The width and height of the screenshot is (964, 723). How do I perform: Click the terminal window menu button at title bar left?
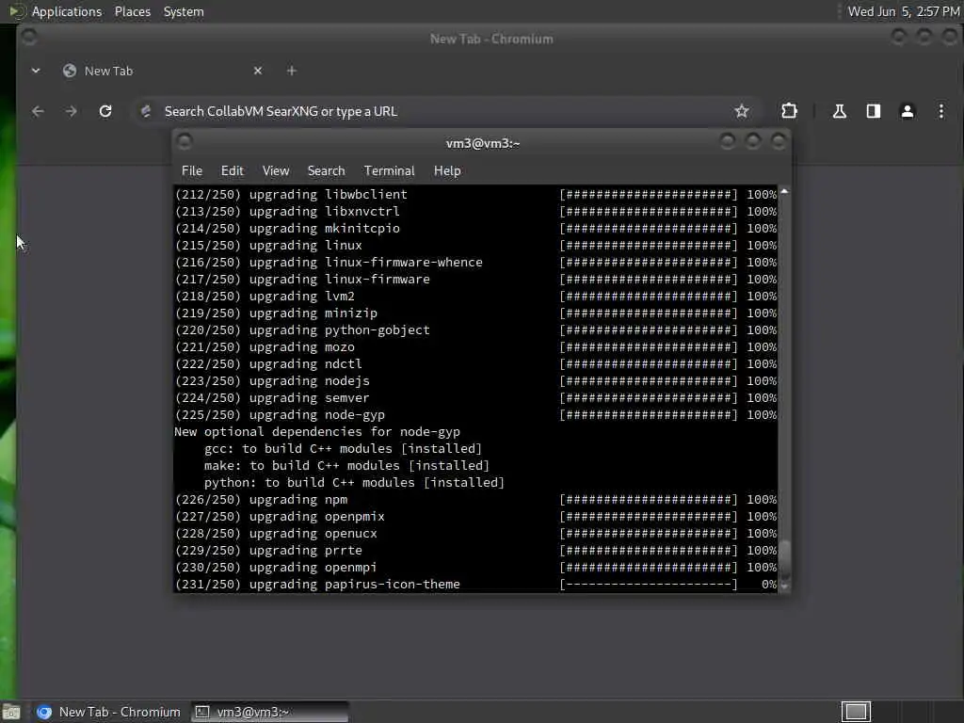pyautogui.click(x=185, y=142)
